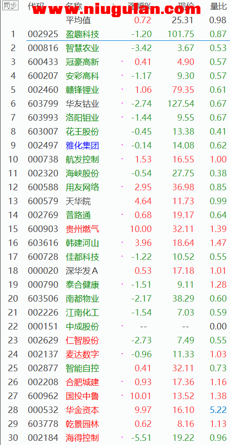The height and width of the screenshot is (445, 230).
Task: Click the blue 5.22 volume ratio
Action: (x=218, y=410)
